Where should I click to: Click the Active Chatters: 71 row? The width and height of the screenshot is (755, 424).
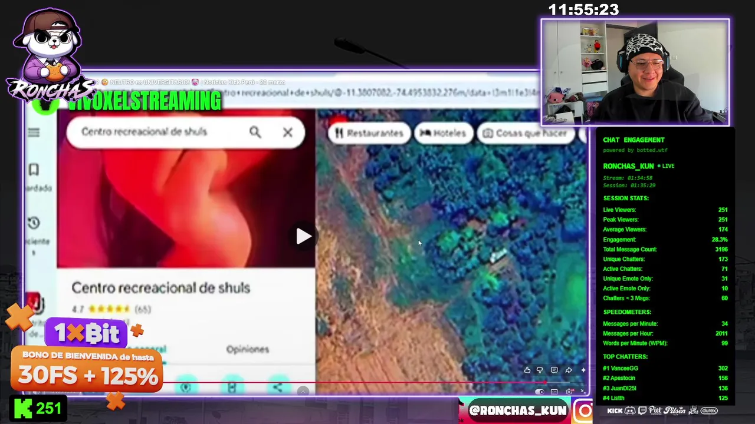point(665,269)
